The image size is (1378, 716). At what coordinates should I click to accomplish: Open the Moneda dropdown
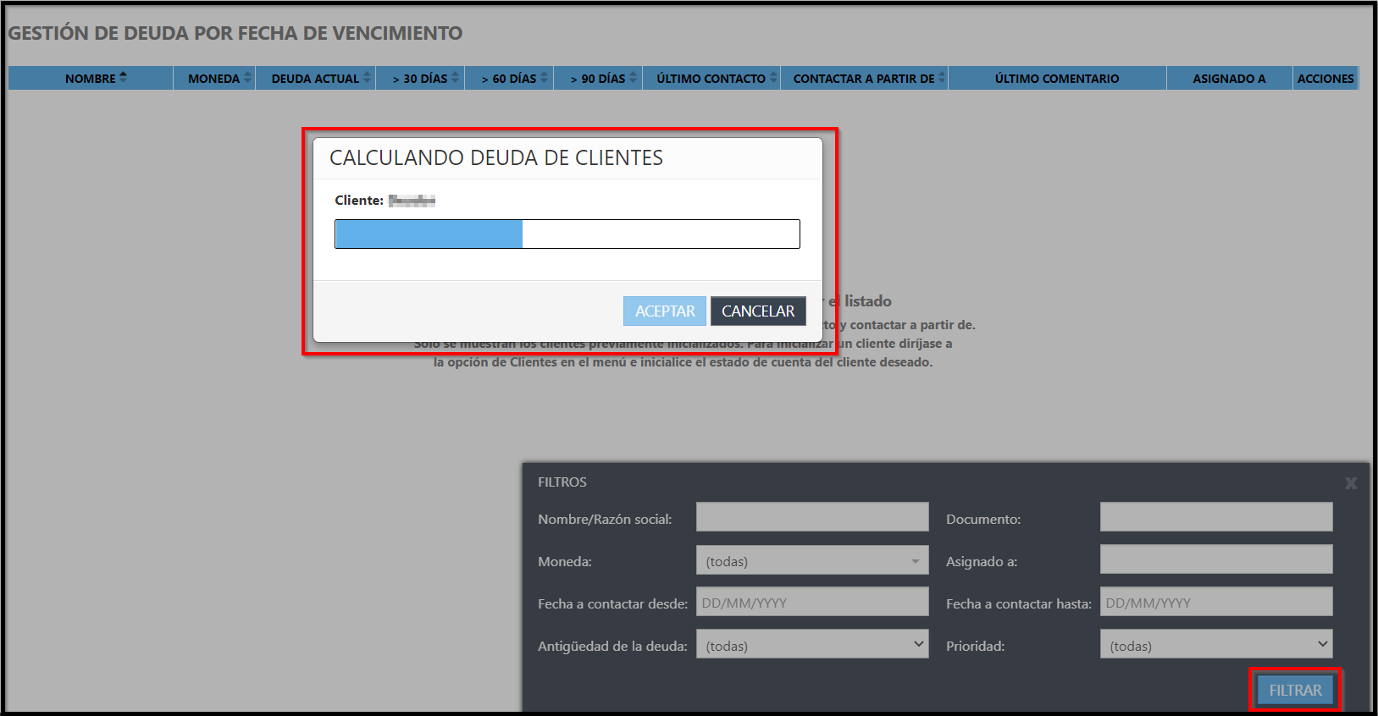(x=812, y=560)
